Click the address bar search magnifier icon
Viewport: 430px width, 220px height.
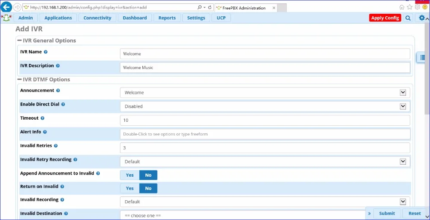(x=200, y=8)
